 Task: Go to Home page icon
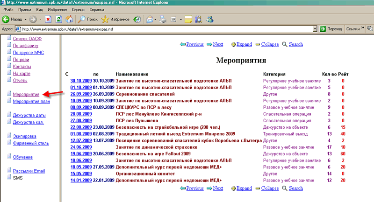[x=69, y=19]
